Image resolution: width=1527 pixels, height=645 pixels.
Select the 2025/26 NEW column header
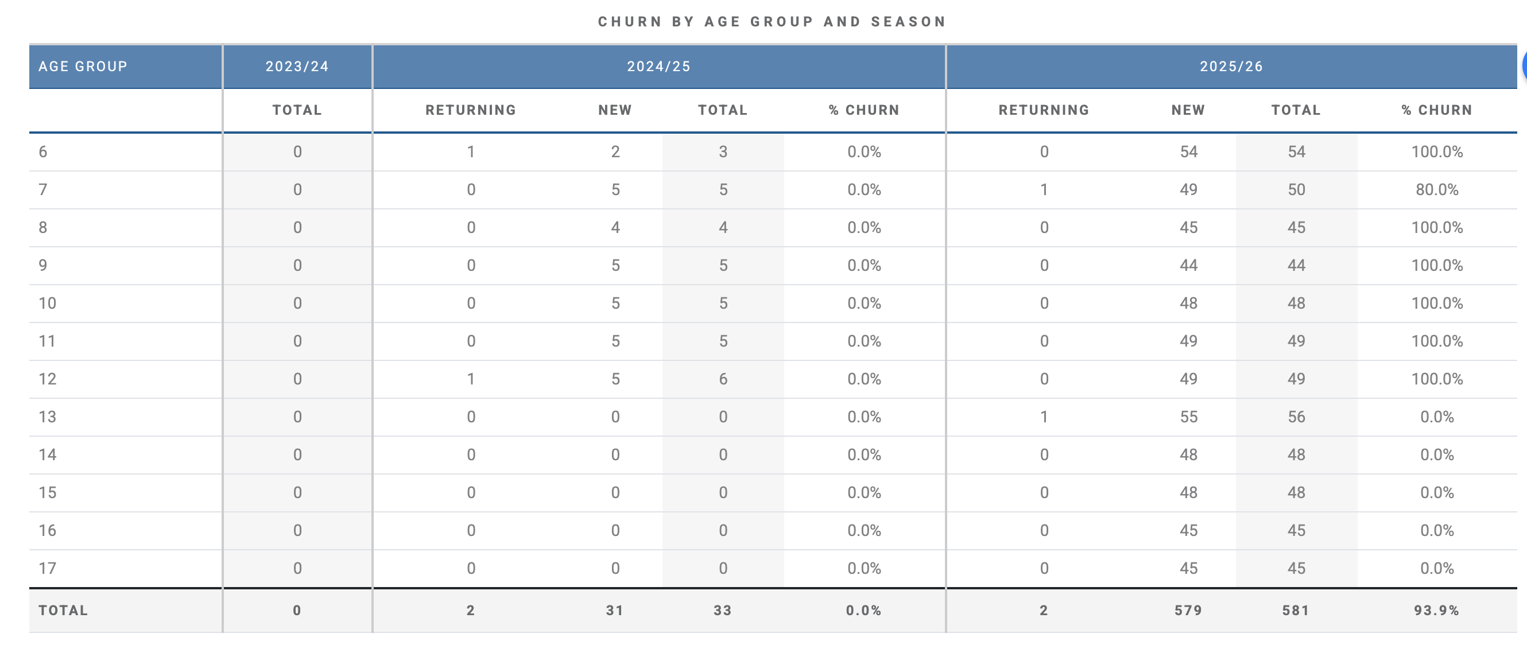(1188, 110)
